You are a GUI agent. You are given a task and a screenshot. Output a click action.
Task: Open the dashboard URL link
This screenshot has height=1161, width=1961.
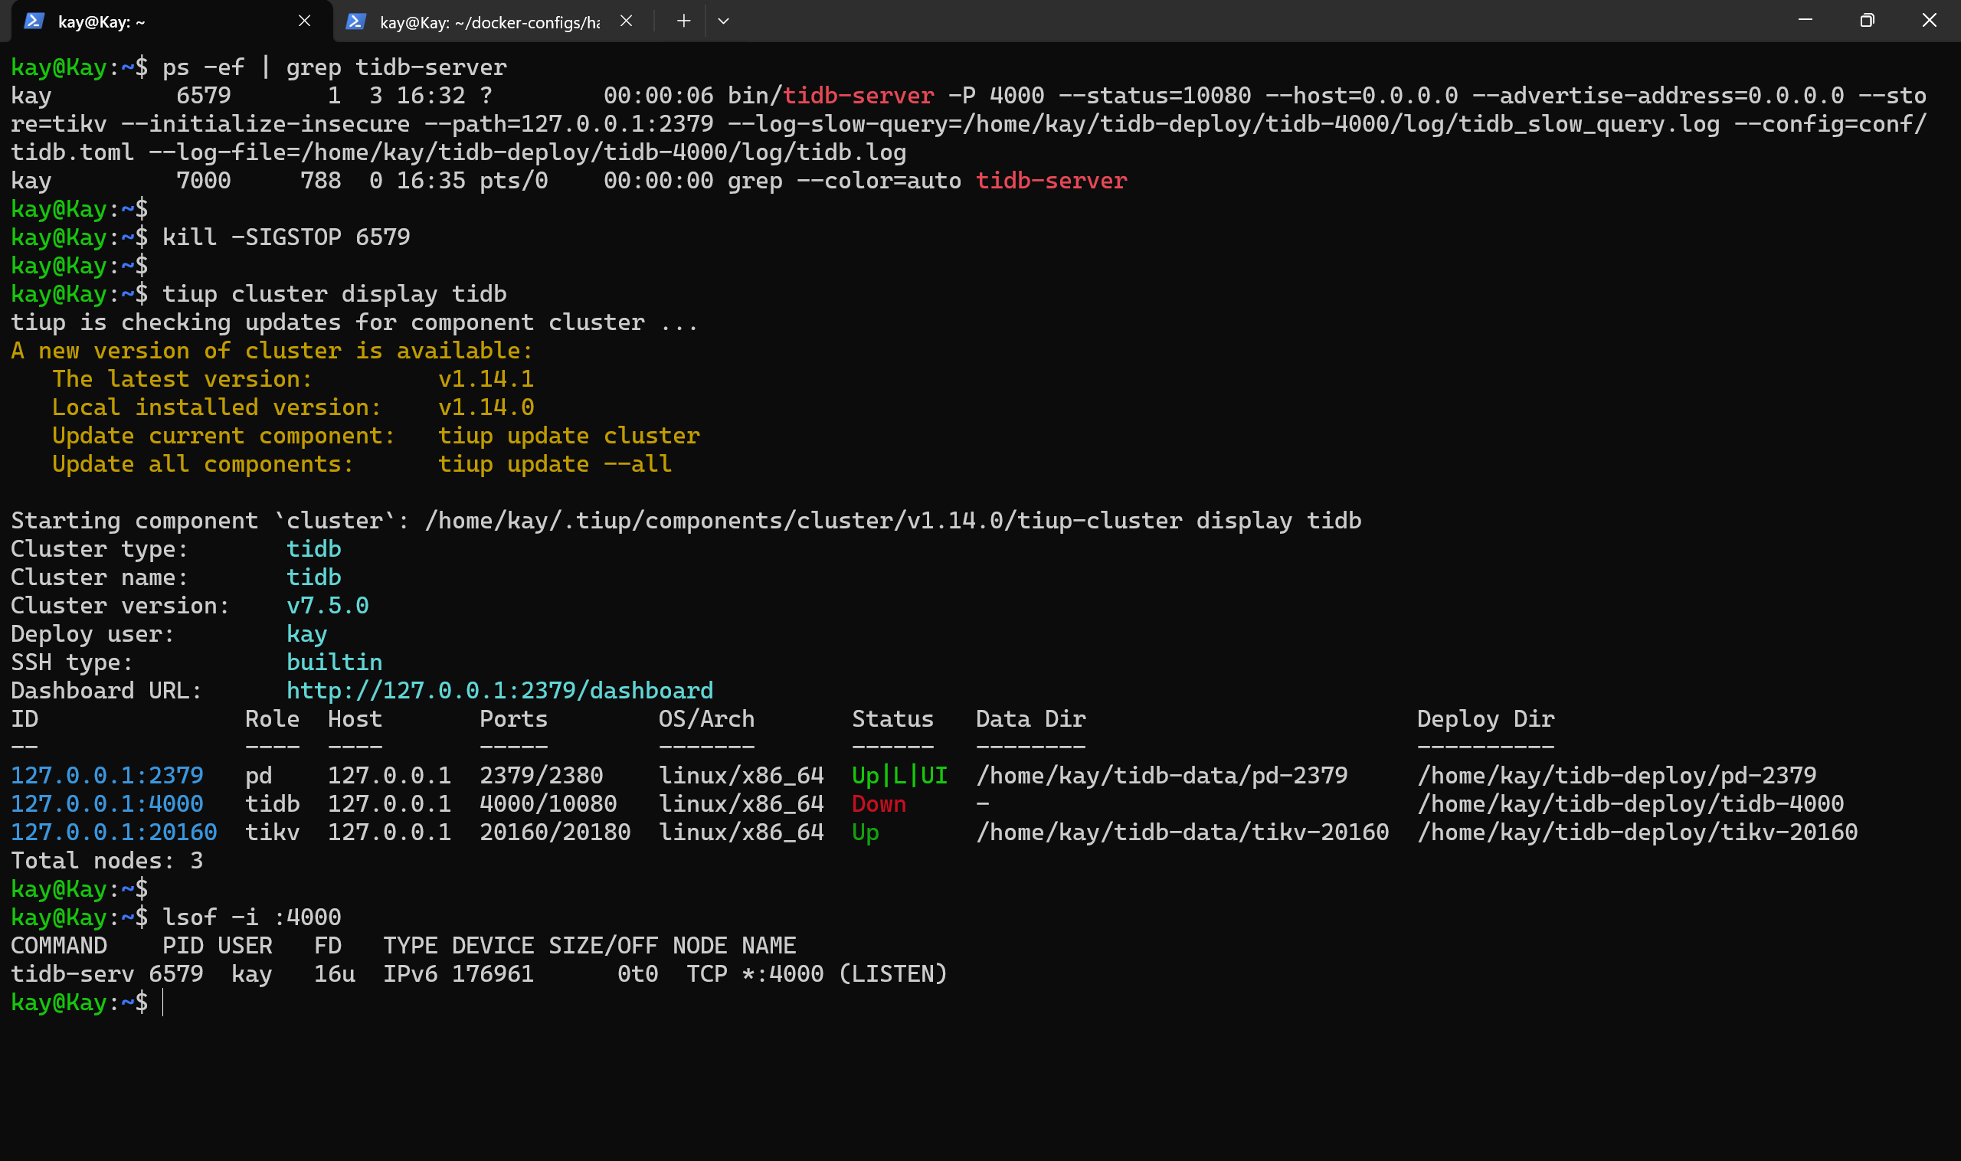click(x=499, y=690)
